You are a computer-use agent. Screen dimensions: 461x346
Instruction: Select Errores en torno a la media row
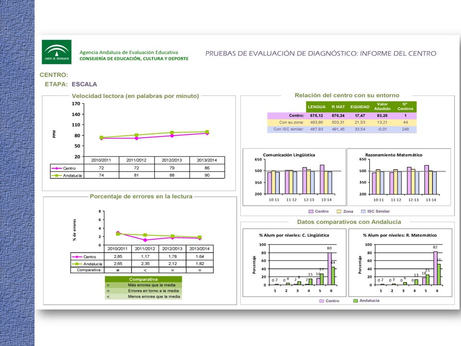click(x=144, y=291)
